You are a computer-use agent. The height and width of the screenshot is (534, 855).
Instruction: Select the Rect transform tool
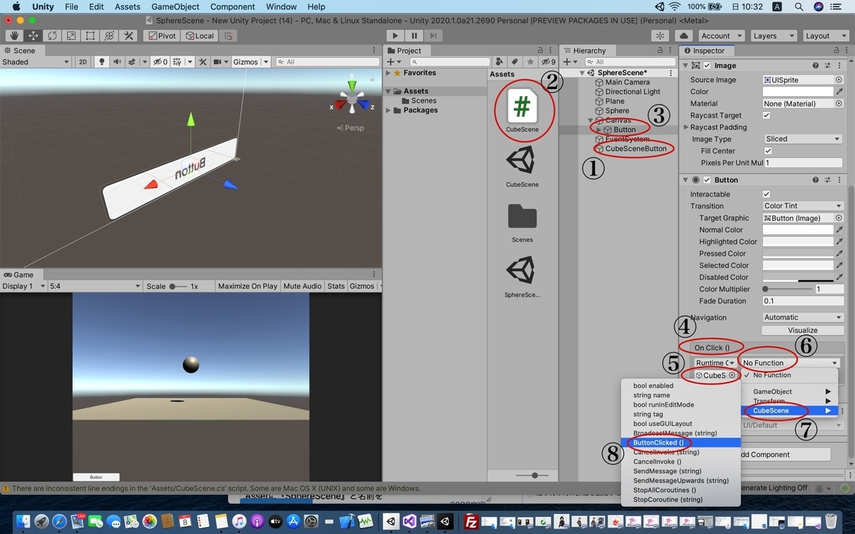[x=90, y=36]
